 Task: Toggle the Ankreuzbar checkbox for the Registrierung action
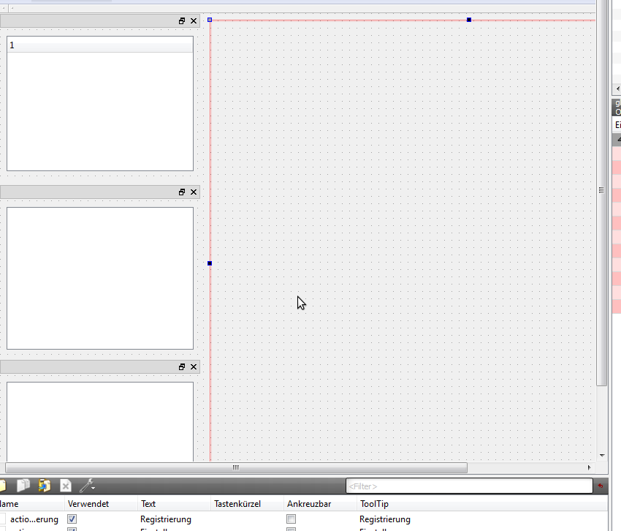pyautogui.click(x=292, y=519)
